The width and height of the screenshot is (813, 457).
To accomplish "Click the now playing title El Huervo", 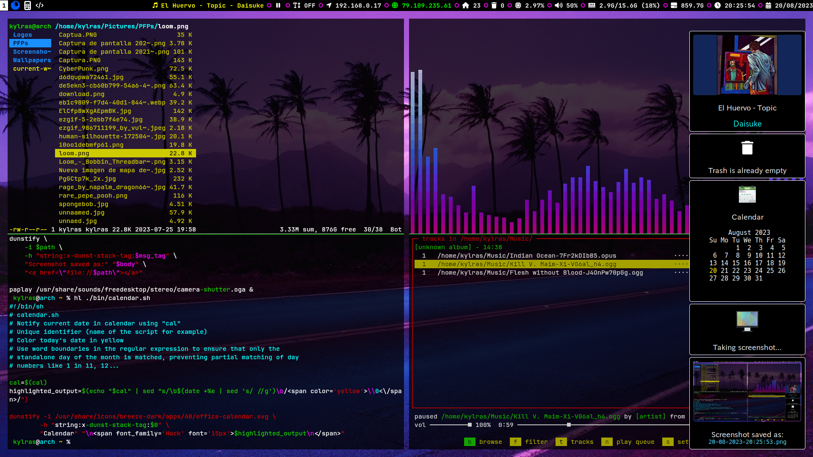I will [x=212, y=6].
